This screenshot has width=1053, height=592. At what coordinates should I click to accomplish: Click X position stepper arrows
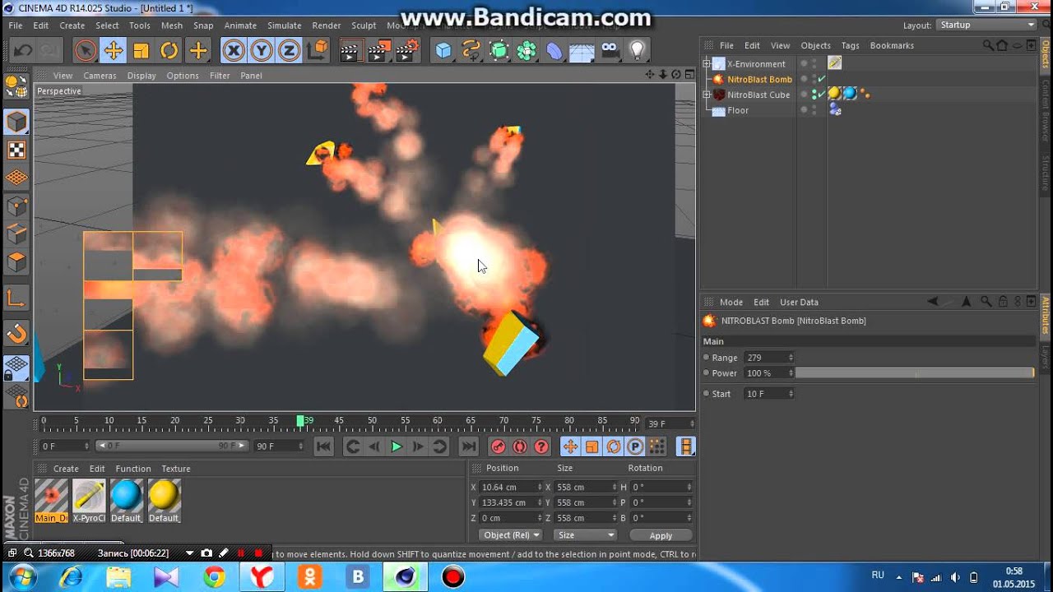coord(540,488)
